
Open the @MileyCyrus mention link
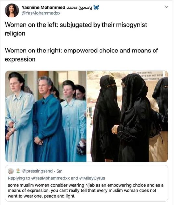coord(92,178)
